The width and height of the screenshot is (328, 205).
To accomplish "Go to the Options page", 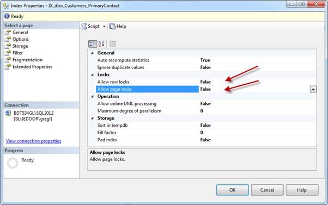I will coord(21,39).
